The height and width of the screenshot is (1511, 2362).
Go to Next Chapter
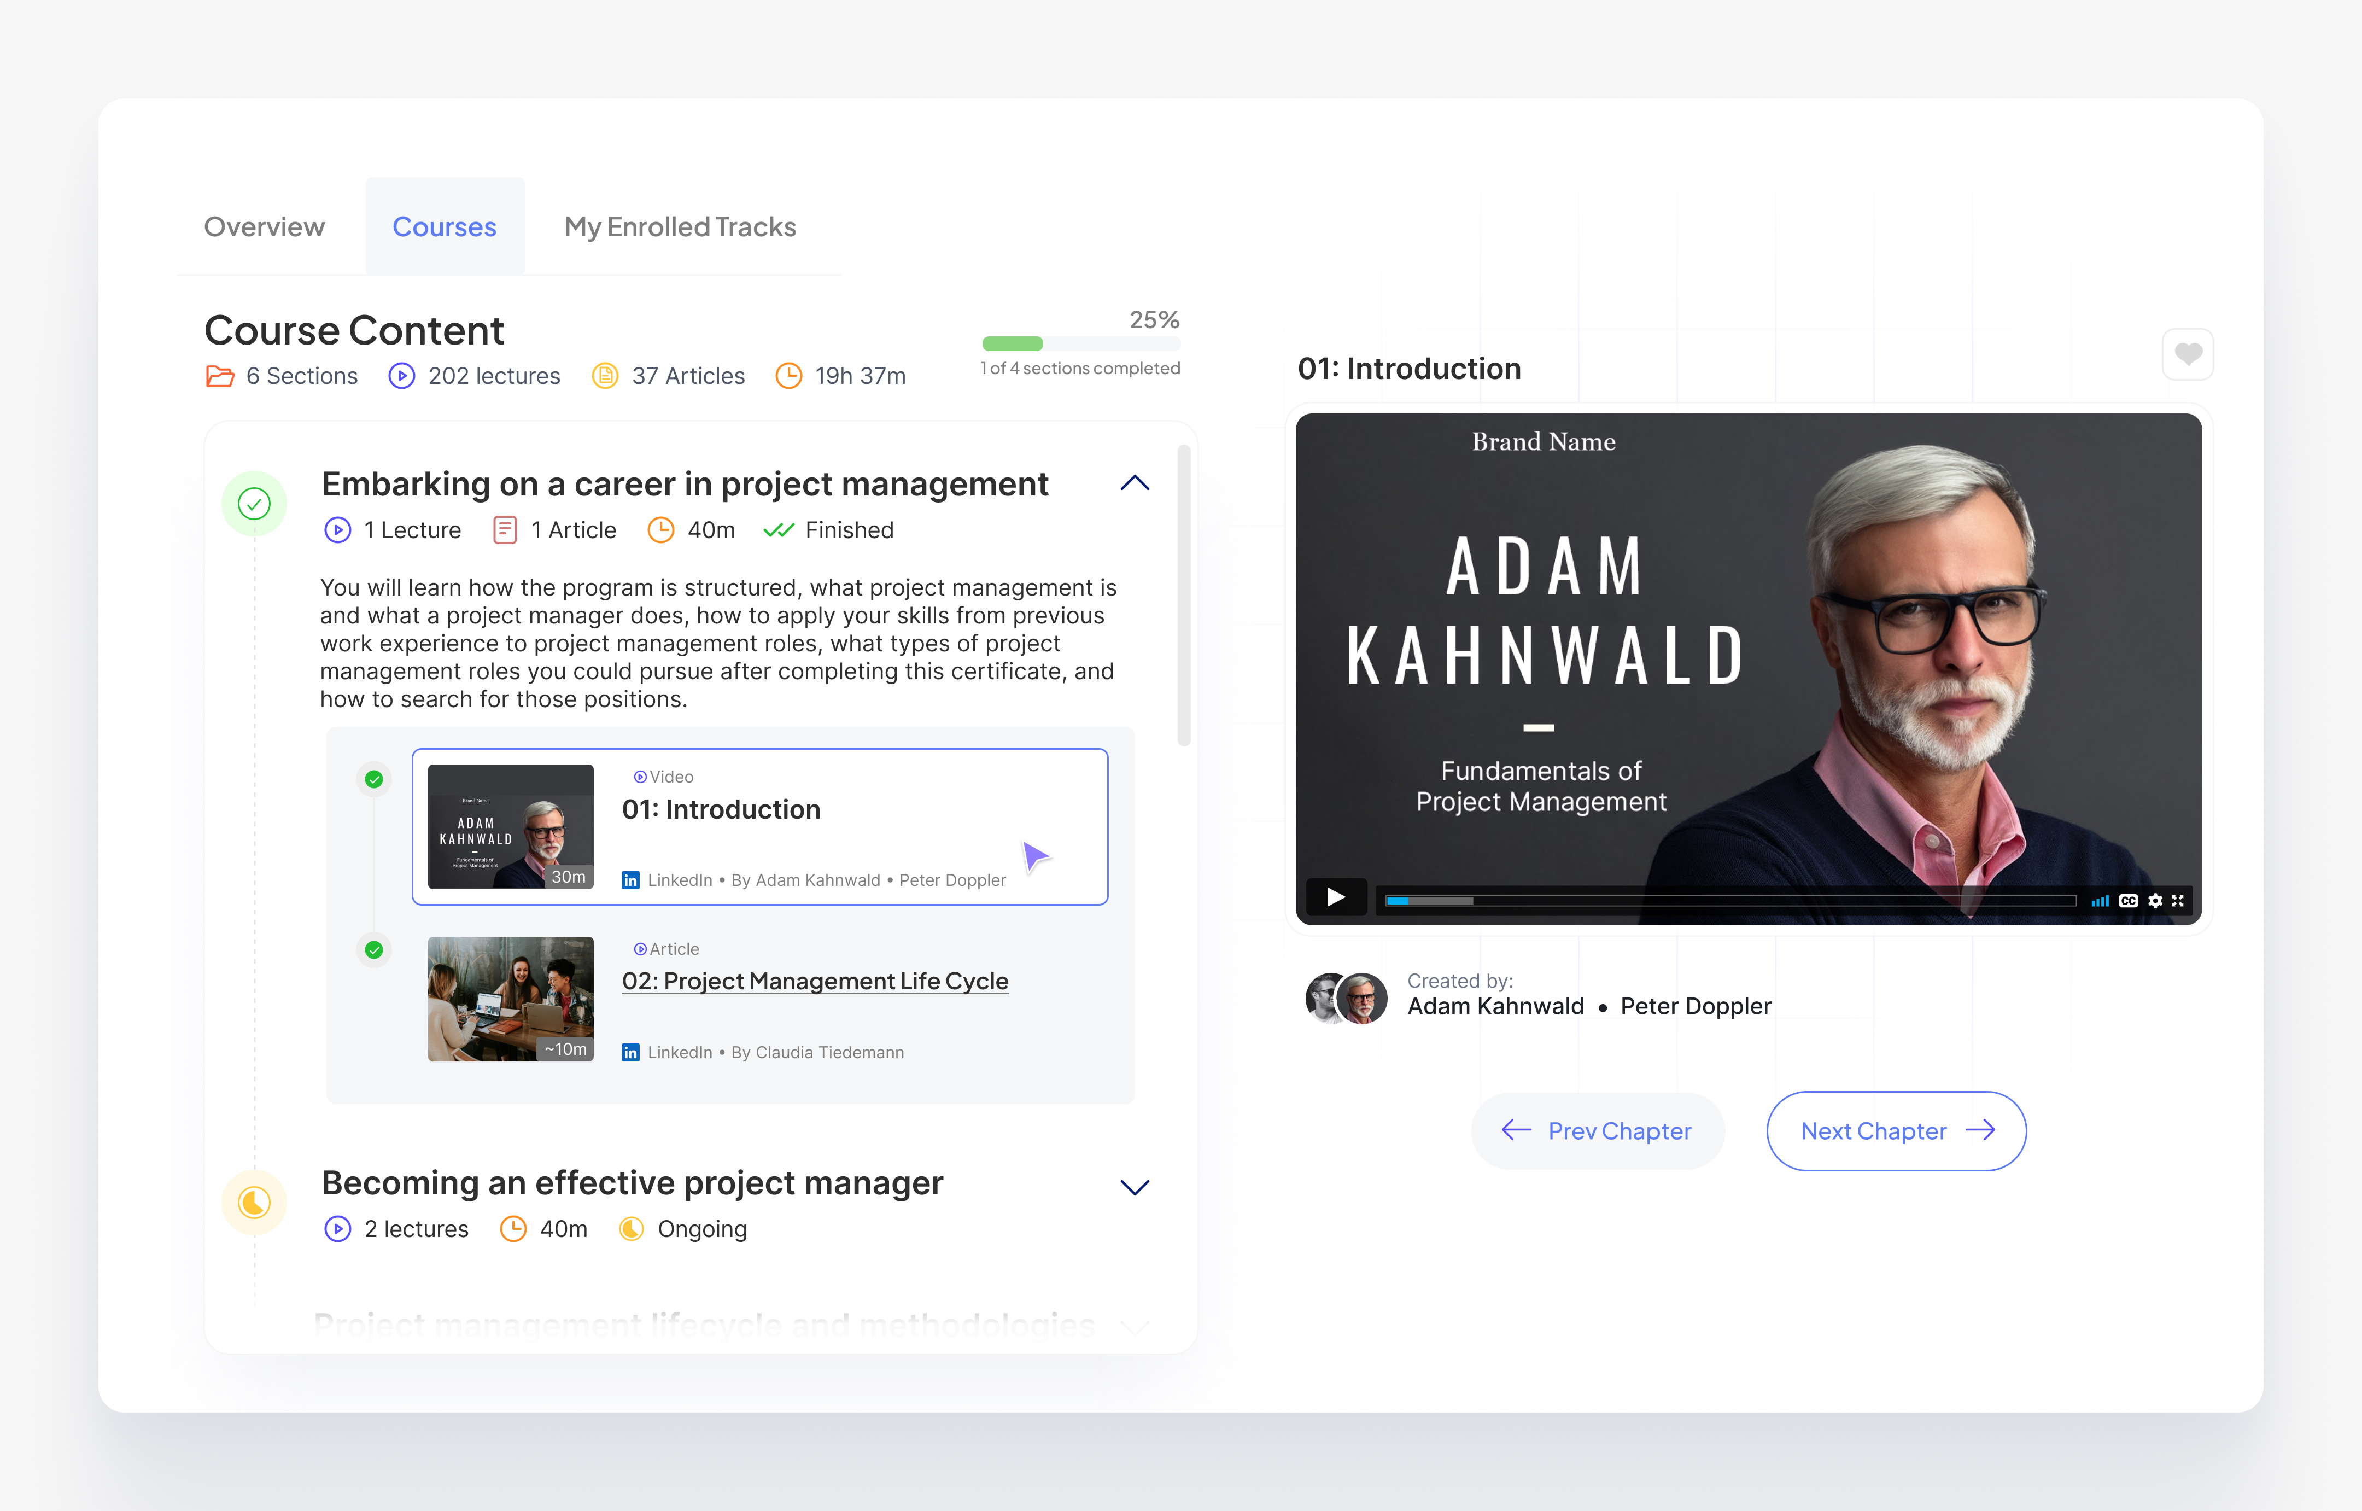coord(1896,1130)
